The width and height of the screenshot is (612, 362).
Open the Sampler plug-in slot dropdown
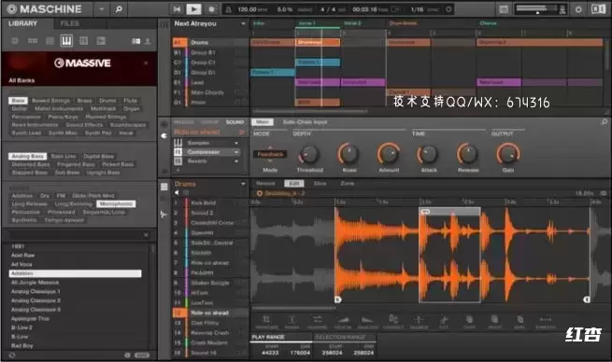pos(236,143)
